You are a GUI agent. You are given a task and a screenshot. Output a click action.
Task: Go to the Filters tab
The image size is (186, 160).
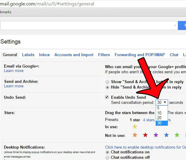[x=104, y=55]
